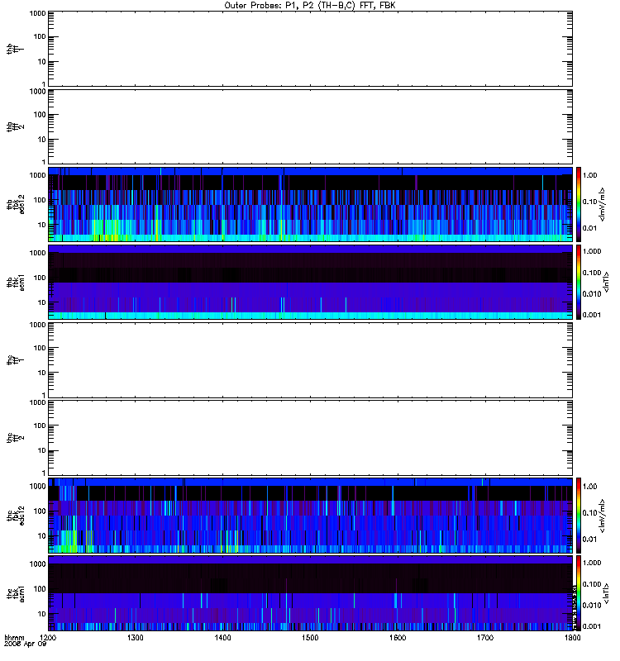This screenshot has height=661, width=620.
Task: Click the "thc fbk edc12" y-axis title
Action: point(16,515)
